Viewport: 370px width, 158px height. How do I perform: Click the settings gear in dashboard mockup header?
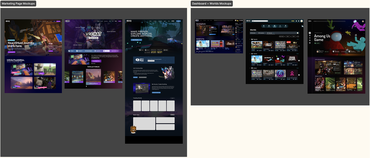point(242,20)
